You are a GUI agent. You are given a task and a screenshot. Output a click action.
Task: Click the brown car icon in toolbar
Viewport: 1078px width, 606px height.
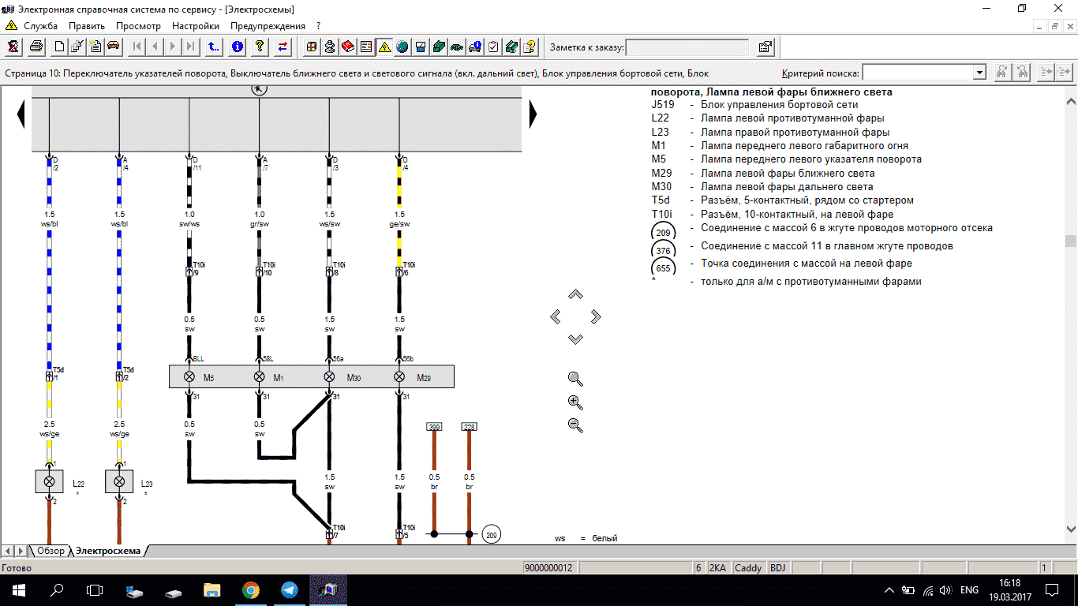click(x=114, y=47)
